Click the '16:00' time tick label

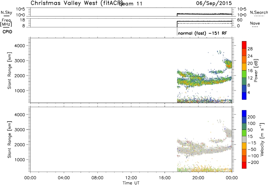(164, 178)
